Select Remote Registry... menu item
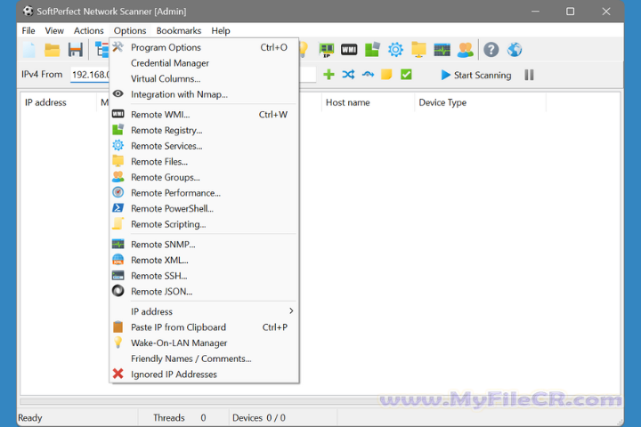 pyautogui.click(x=204, y=131)
